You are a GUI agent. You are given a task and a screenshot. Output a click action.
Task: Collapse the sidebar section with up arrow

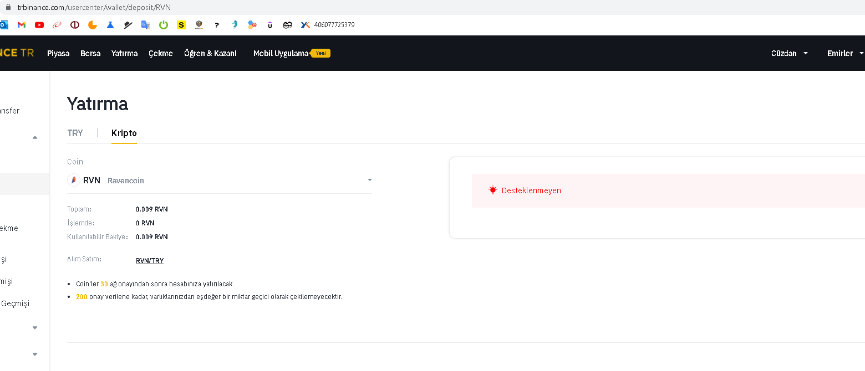click(35, 137)
